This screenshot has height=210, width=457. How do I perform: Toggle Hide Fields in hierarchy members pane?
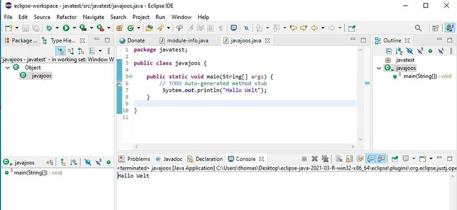click(x=88, y=162)
